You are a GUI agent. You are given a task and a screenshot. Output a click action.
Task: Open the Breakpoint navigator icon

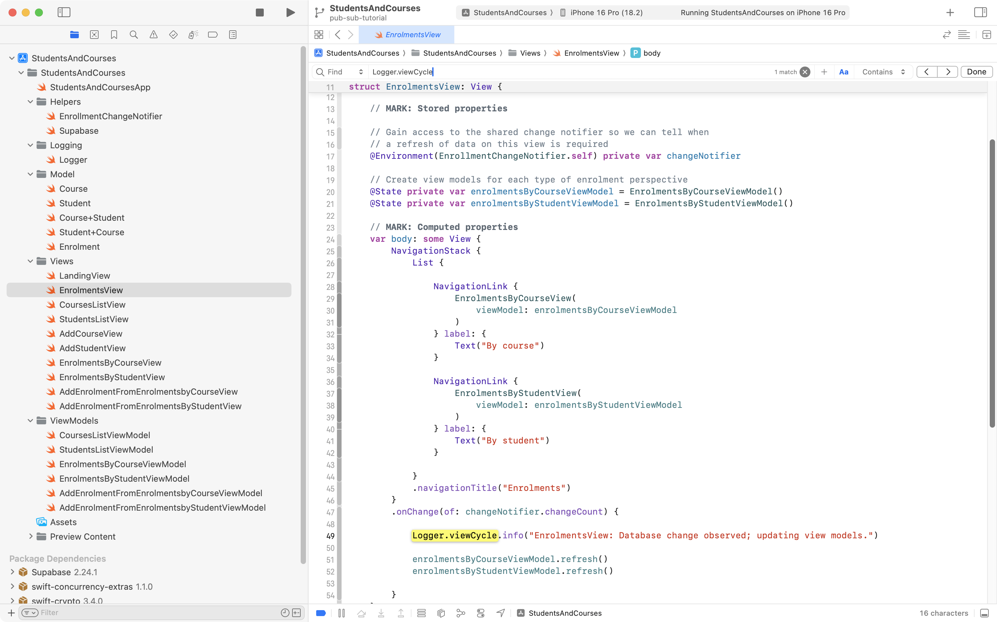(213, 35)
